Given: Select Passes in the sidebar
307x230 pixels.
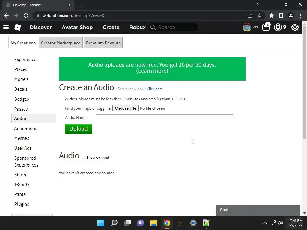Looking at the screenshot, I should (21, 109).
